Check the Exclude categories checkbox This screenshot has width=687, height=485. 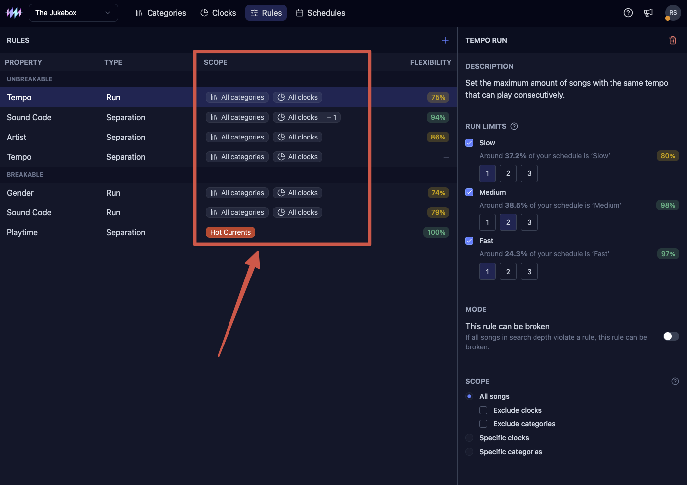tap(483, 424)
